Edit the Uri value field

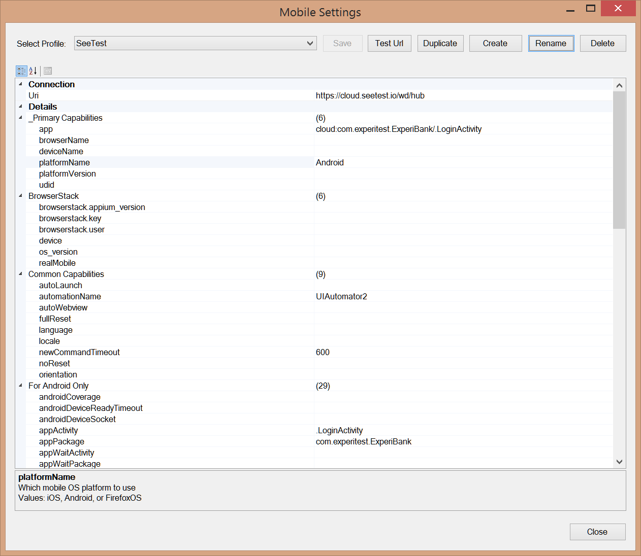coord(462,96)
